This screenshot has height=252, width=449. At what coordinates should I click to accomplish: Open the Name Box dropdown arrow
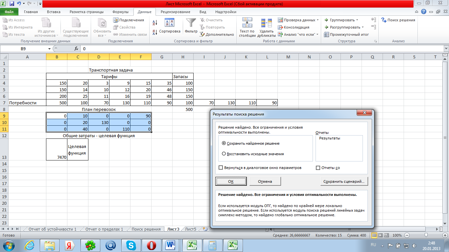(49, 49)
